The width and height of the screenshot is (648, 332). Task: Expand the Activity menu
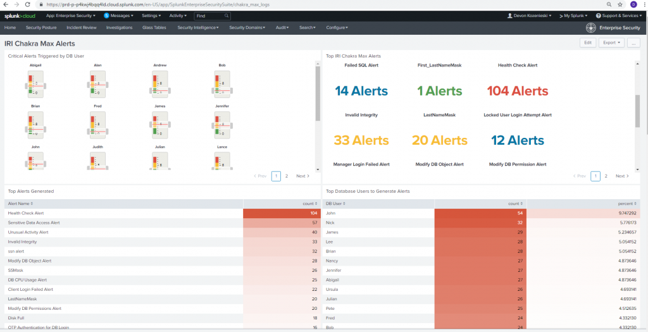(178, 16)
